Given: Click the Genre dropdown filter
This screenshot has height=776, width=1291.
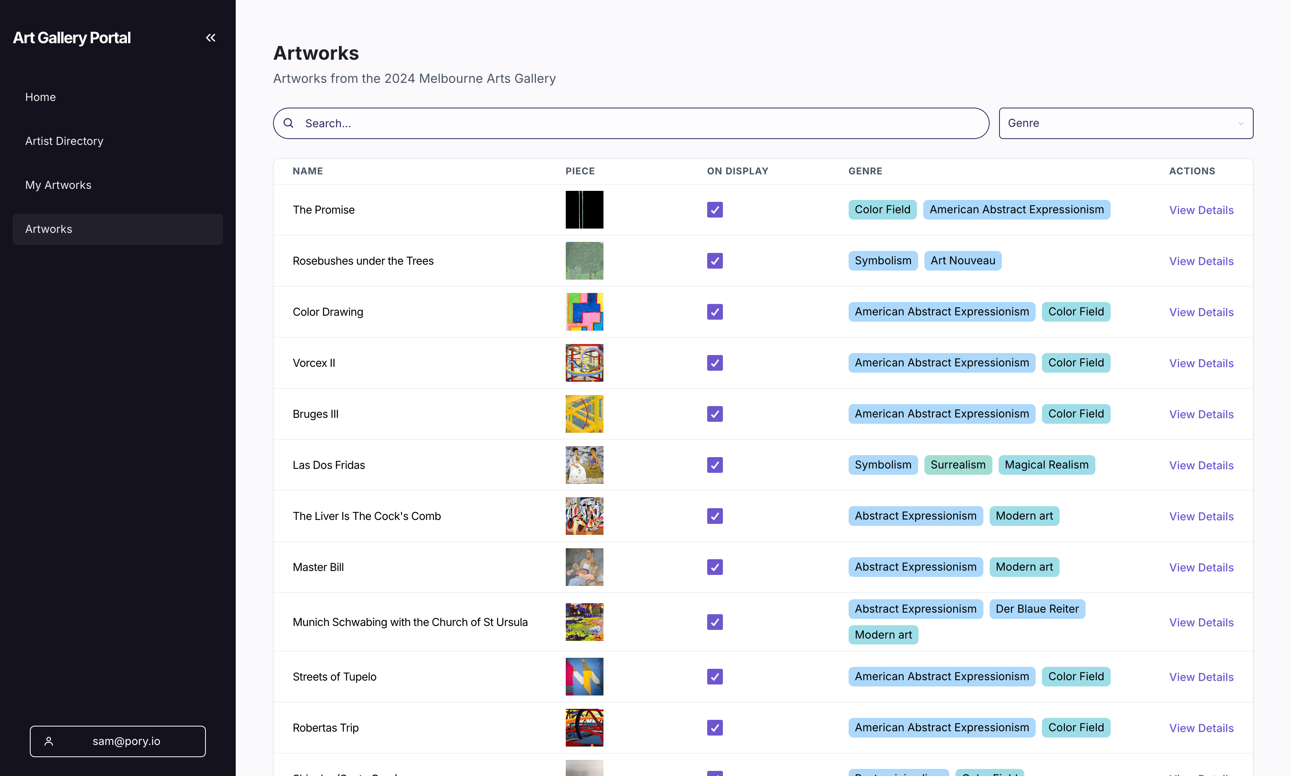Looking at the screenshot, I should click(1126, 123).
